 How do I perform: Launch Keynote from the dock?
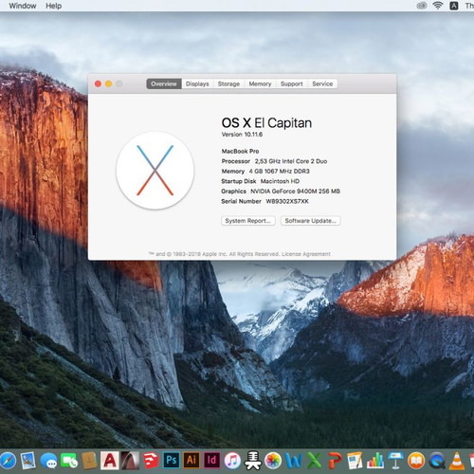395,461
